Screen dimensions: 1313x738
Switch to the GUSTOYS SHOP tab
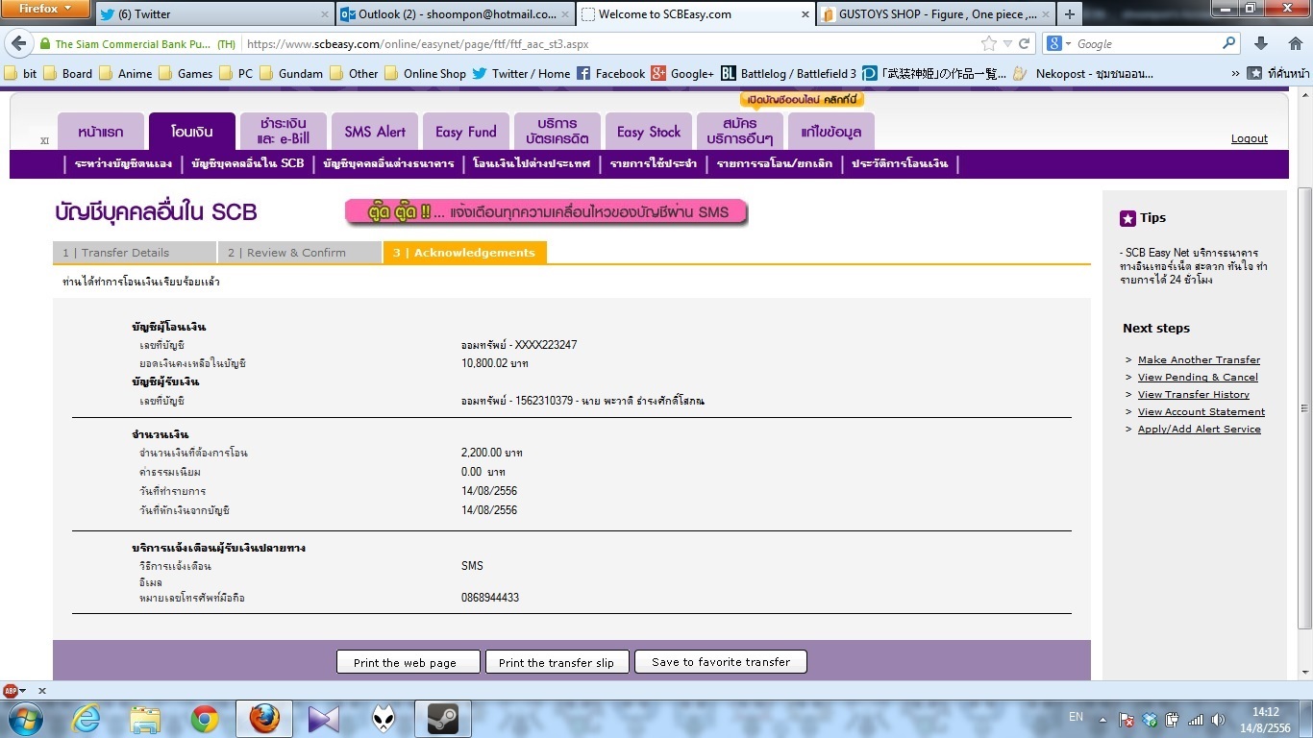coord(935,14)
